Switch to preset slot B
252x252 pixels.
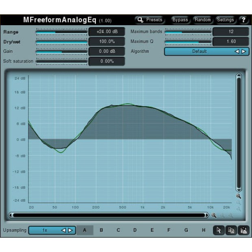point(102,230)
